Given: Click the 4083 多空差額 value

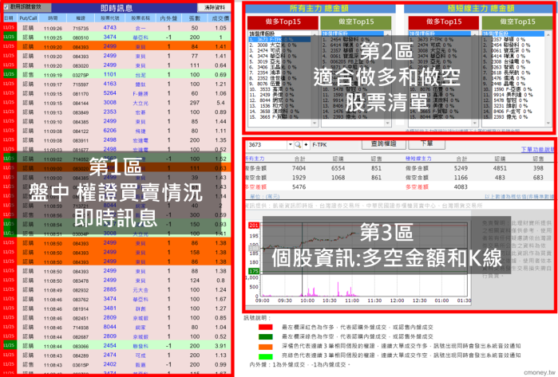Looking at the screenshot, I should coord(461,187).
